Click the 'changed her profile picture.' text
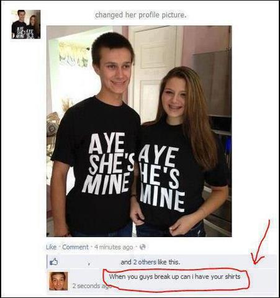Image resolution: width=280 pixels, height=298 pixels. [140, 15]
